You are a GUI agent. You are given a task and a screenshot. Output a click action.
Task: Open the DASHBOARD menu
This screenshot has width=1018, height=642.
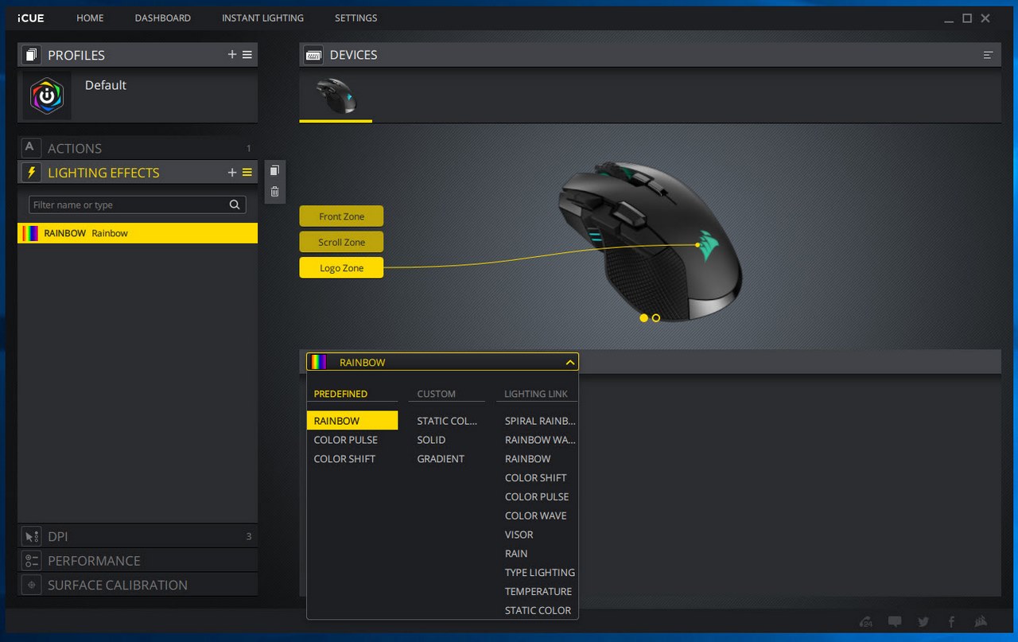[163, 18]
